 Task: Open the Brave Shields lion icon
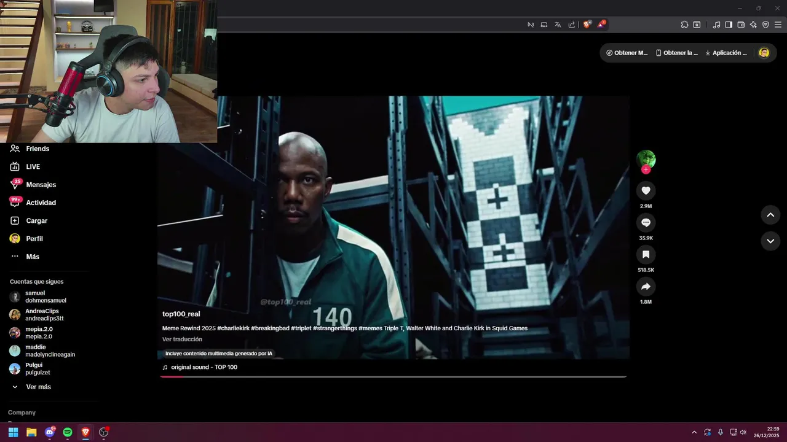587,25
